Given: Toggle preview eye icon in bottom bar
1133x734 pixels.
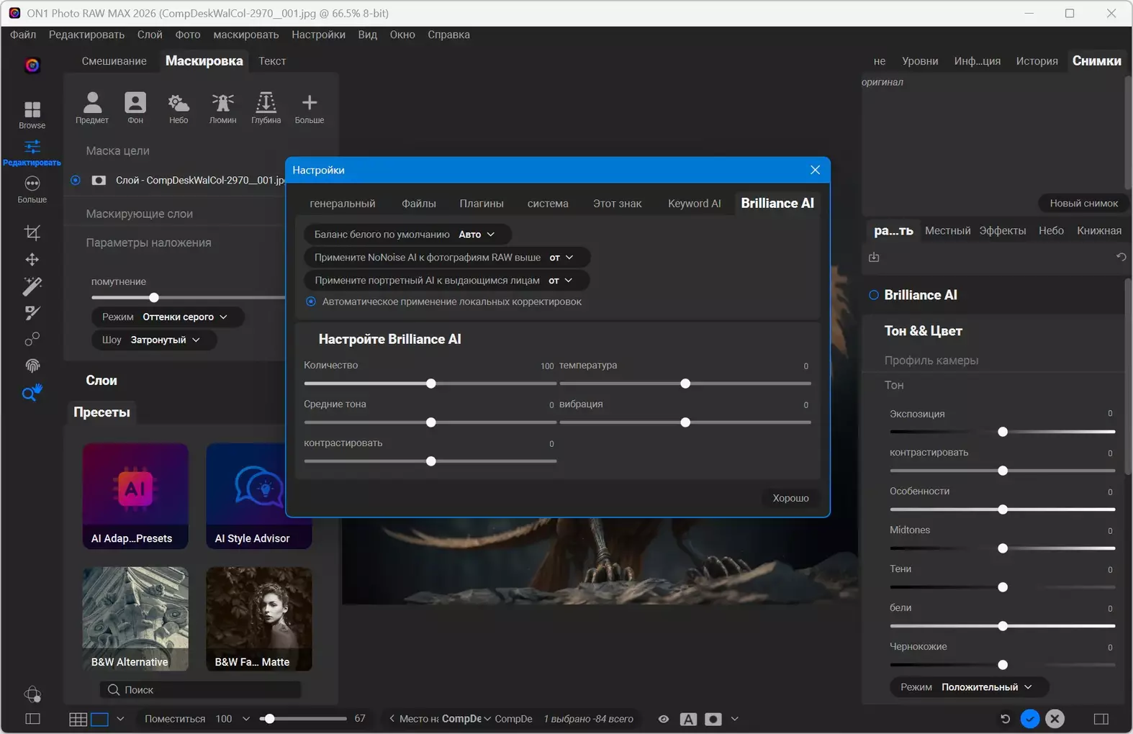Looking at the screenshot, I should point(664,719).
